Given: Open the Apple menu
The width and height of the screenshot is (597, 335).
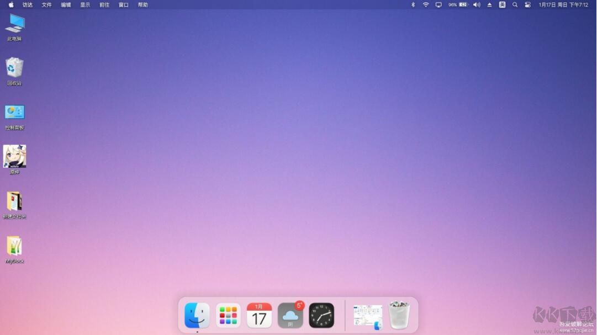Looking at the screenshot, I should 10,5.
